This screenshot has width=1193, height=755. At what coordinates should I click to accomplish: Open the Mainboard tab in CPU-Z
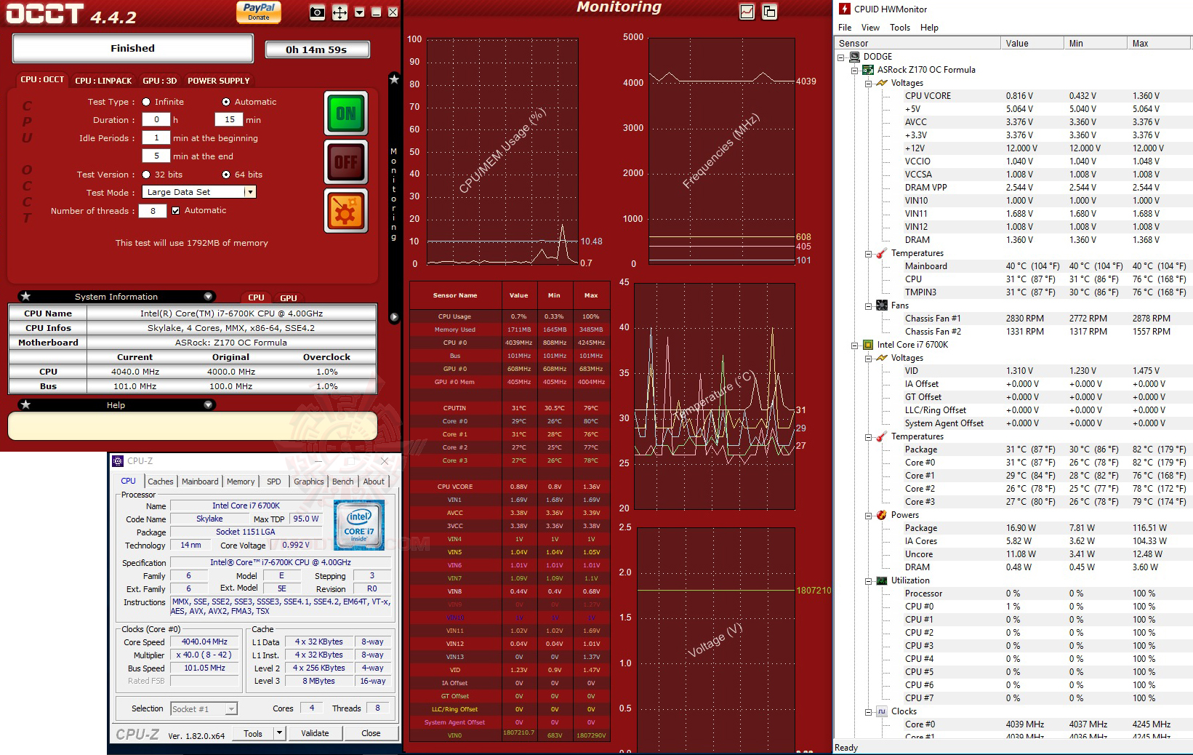[200, 482]
